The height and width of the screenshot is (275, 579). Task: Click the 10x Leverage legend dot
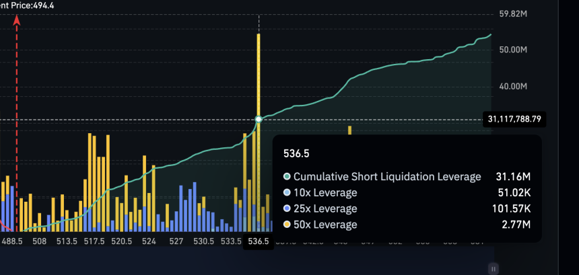287,193
